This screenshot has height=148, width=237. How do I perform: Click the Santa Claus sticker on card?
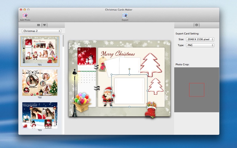click(108, 96)
